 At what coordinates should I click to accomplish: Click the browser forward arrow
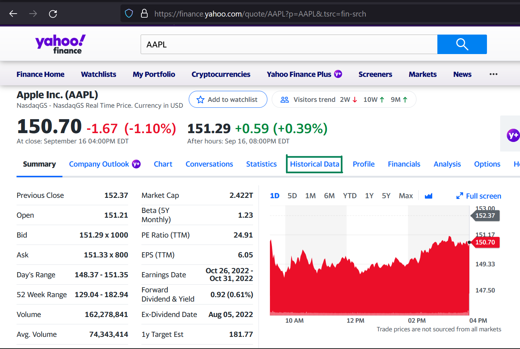33,14
